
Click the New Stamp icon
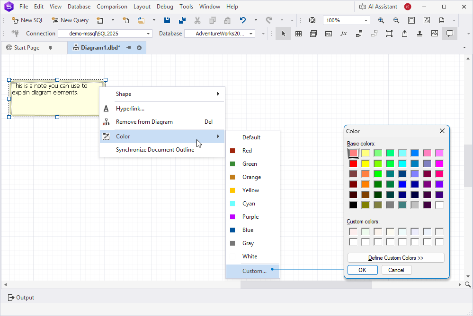pyautogui.click(x=419, y=34)
